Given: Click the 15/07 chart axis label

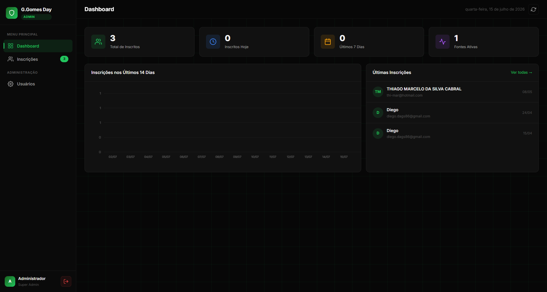Looking at the screenshot, I should tap(344, 157).
